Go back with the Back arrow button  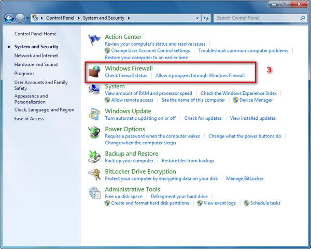[x=9, y=18]
